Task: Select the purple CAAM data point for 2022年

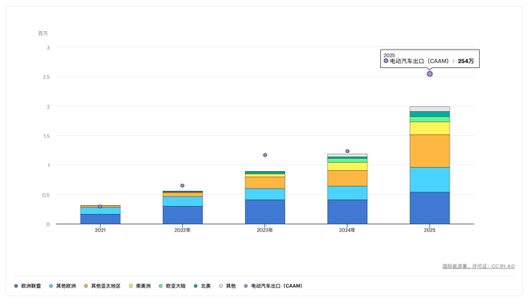Action: click(x=182, y=185)
